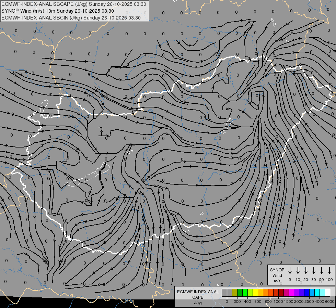Click the wind legend arrow above 20
The image size is (336, 308).
[305, 271]
